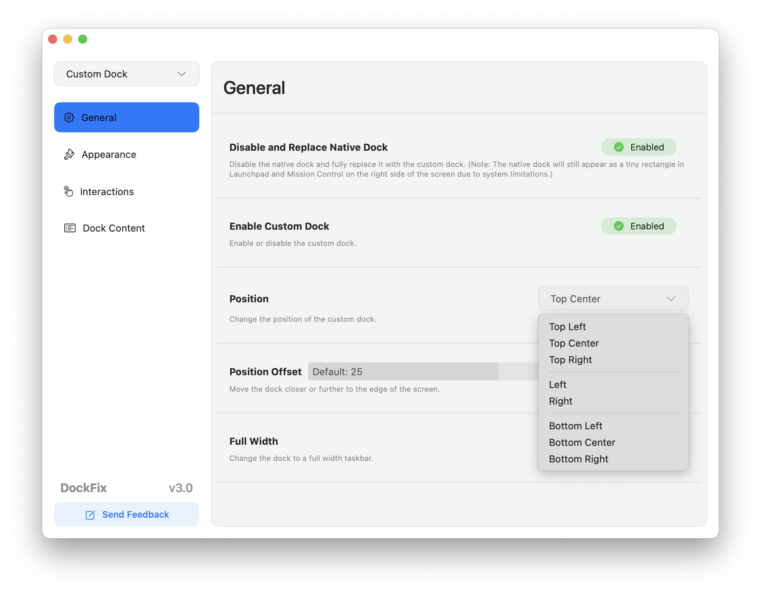The width and height of the screenshot is (761, 594).
Task: Click chevron arrow on Position dropdown
Action: (671, 299)
